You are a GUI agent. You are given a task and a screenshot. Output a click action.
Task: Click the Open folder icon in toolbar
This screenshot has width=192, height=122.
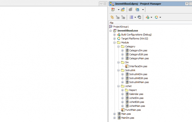tap(123, 10)
